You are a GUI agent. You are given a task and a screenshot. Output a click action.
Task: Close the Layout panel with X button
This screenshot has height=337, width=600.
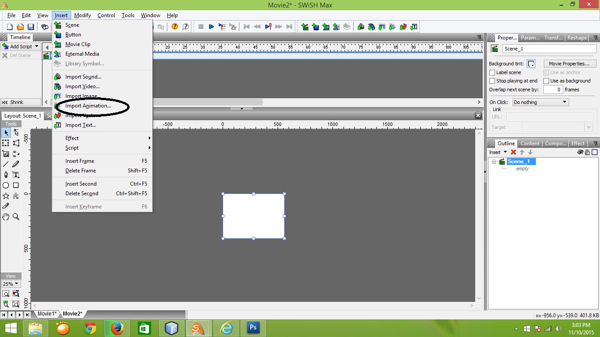click(x=478, y=115)
